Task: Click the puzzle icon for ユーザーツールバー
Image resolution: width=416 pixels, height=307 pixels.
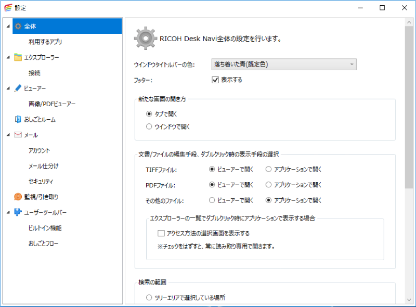Action: (x=18, y=212)
